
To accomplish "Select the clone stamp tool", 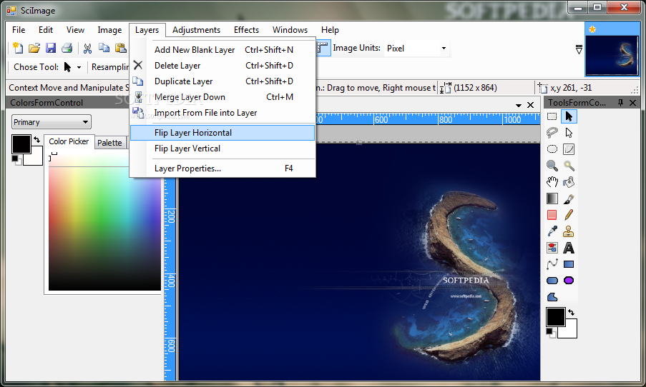I will pyautogui.click(x=569, y=231).
